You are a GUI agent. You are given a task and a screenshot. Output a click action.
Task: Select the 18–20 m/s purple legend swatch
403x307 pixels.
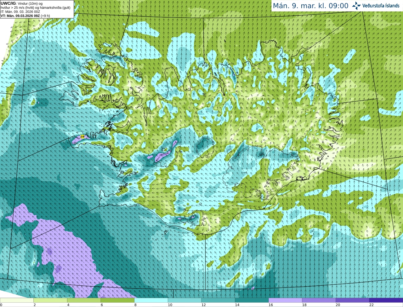319,300
